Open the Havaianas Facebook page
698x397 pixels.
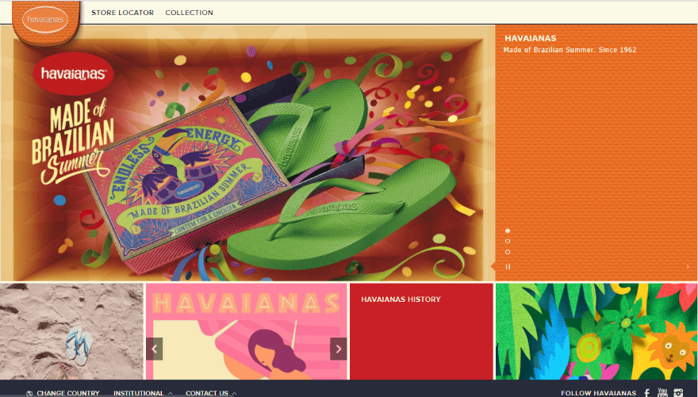[647, 392]
